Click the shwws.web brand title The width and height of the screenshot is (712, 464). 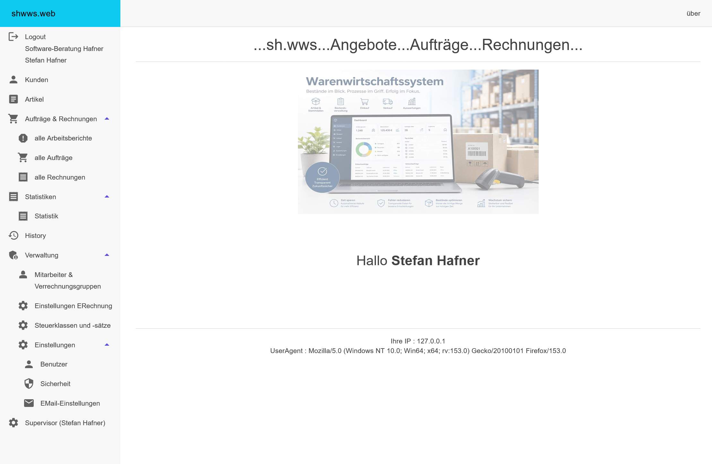tap(33, 13)
